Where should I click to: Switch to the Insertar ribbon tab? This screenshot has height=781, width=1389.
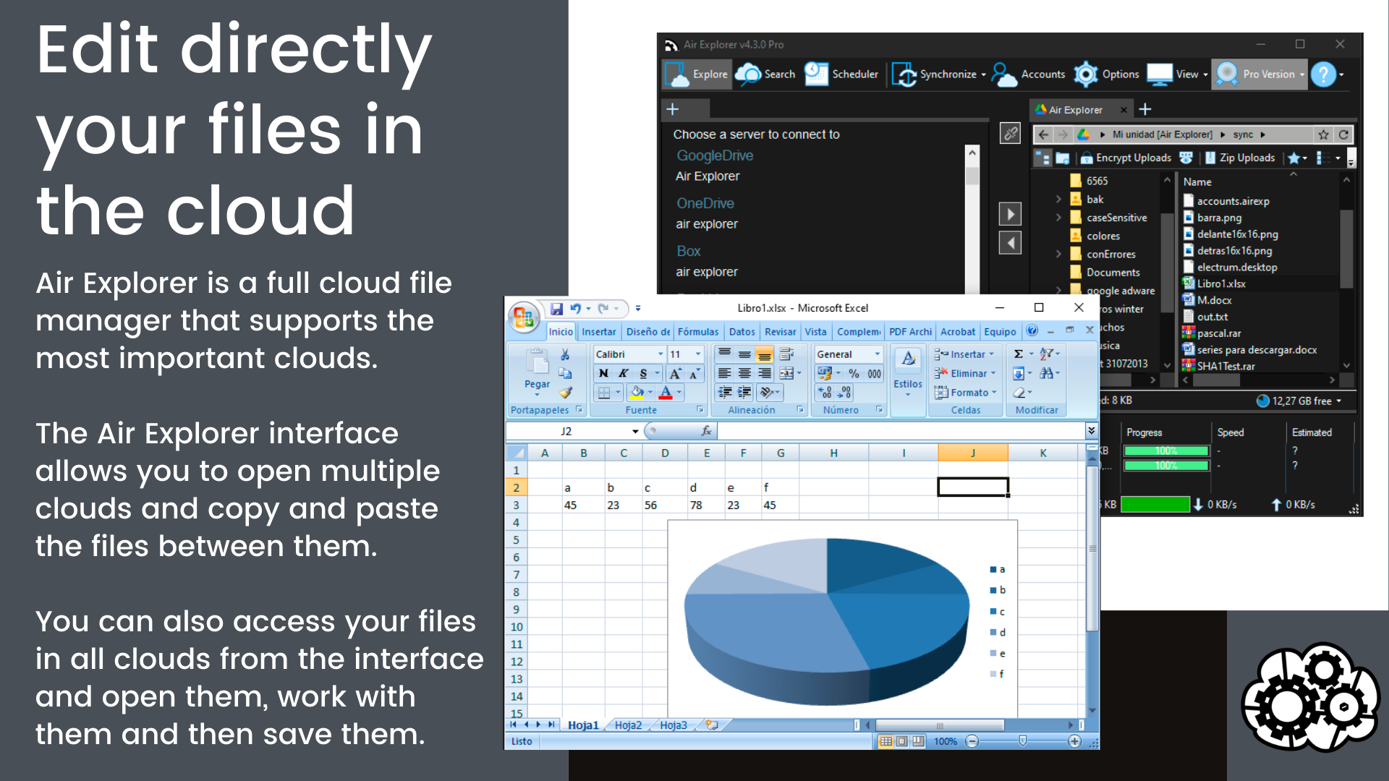(599, 331)
